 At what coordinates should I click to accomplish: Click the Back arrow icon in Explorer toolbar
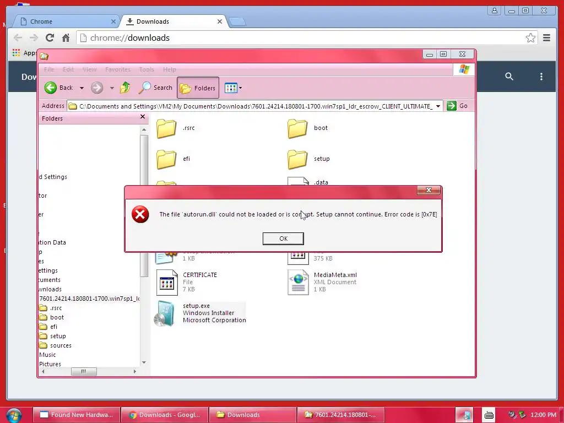[51, 88]
